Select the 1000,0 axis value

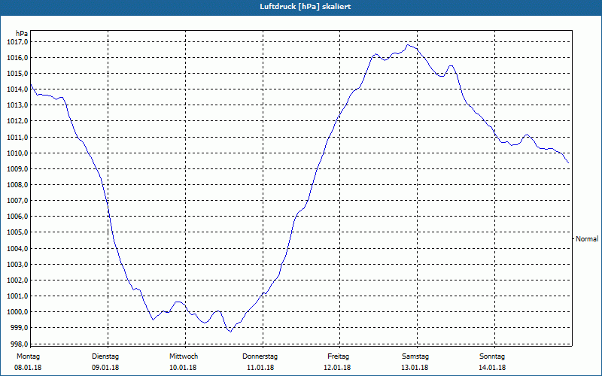point(17,312)
